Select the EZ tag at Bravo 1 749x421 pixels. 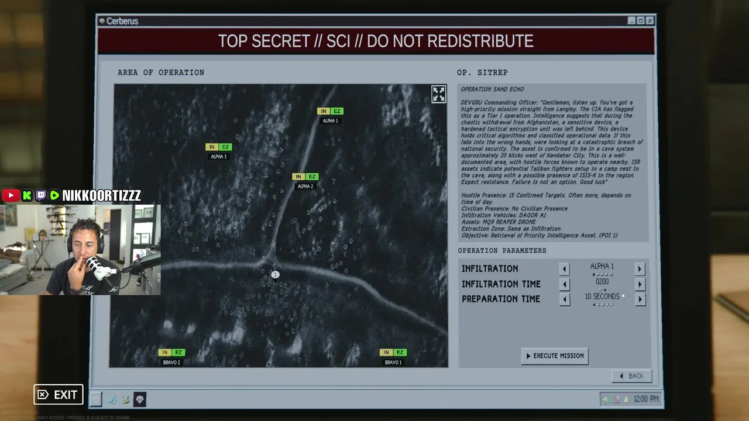tap(400, 353)
